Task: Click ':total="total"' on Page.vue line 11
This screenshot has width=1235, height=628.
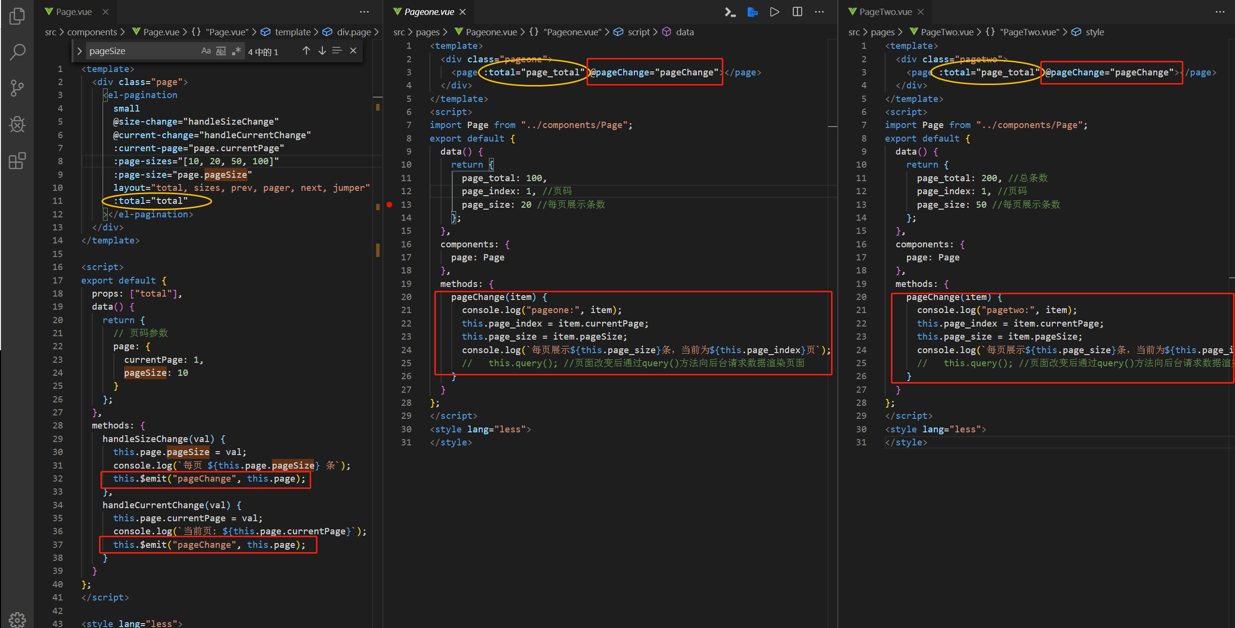Action: [x=150, y=201]
